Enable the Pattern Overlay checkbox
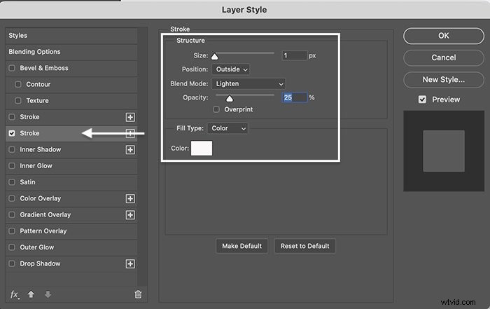 click(12, 231)
